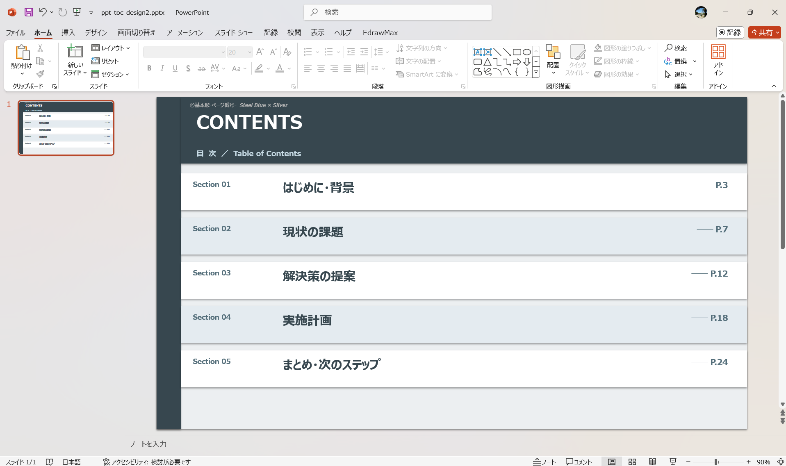The width and height of the screenshot is (786, 466).
Task: Click the slideshow icon in status bar
Action: coord(673,461)
